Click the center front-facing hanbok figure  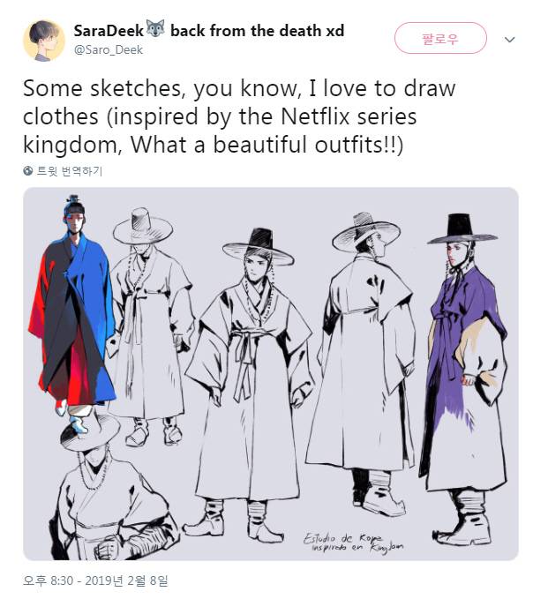tap(249, 382)
